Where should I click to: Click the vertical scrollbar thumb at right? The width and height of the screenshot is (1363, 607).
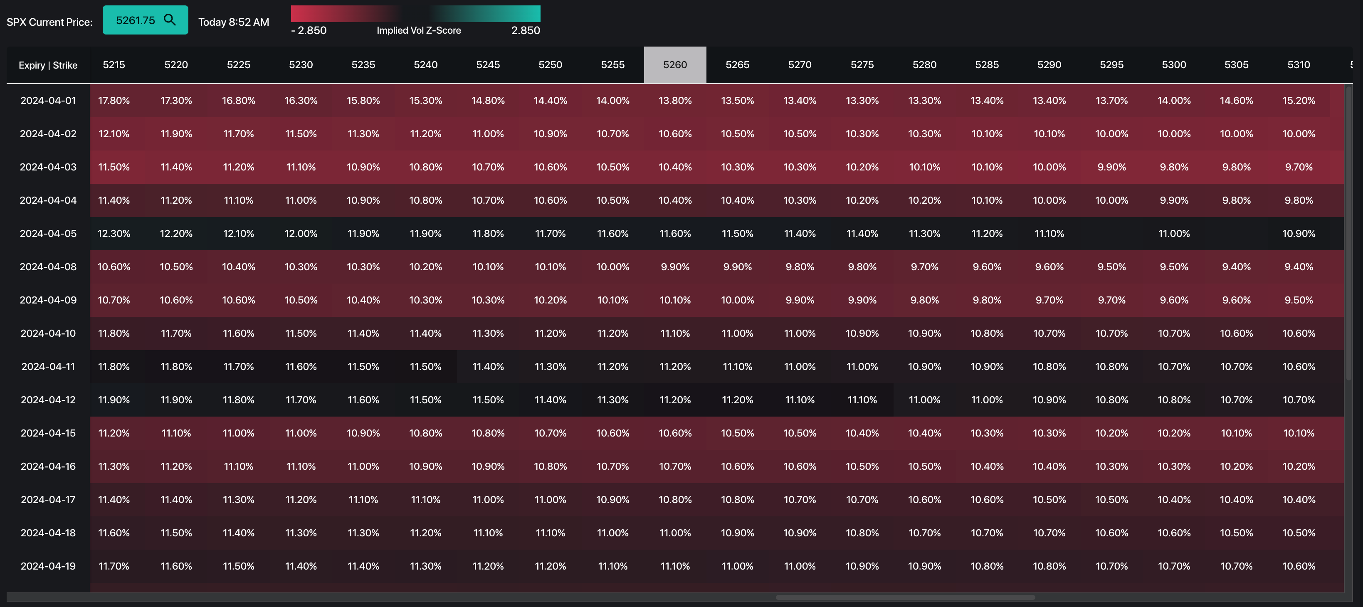click(1348, 233)
